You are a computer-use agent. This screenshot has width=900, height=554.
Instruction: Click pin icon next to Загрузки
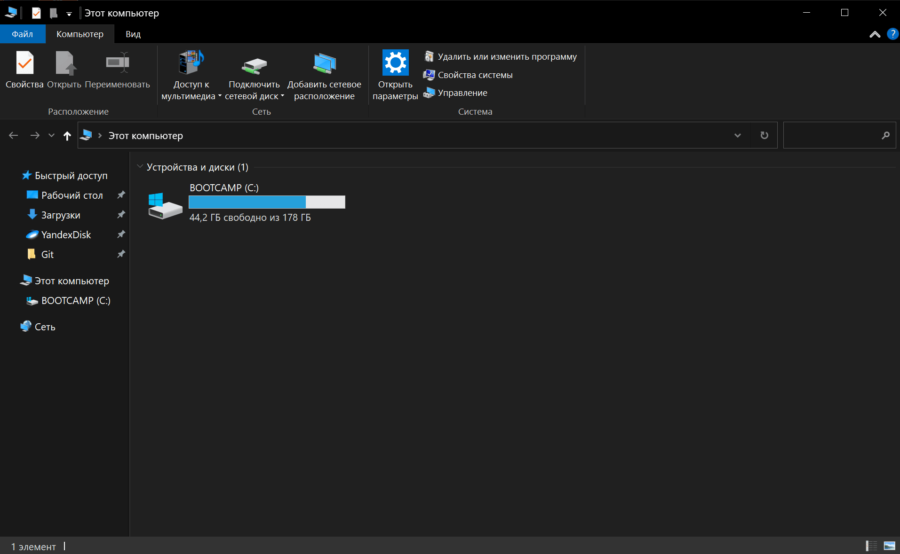[121, 215]
